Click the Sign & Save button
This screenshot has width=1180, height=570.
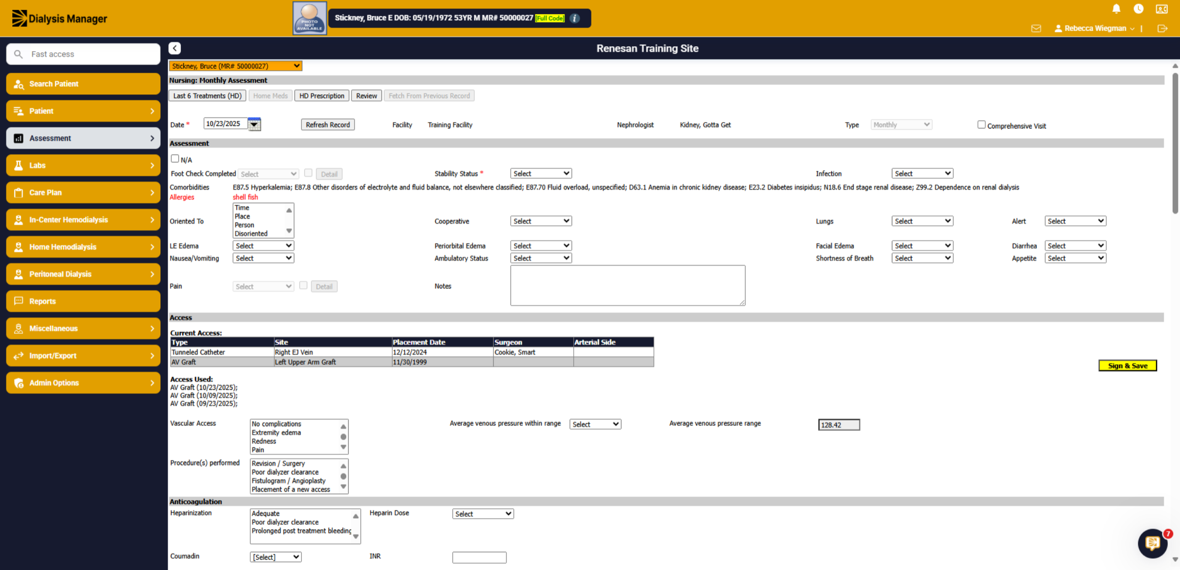point(1127,366)
